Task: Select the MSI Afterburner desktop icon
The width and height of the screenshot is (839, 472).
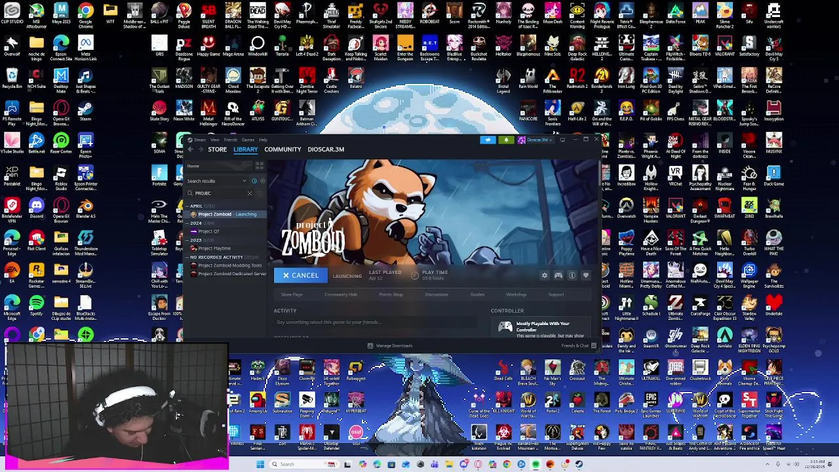Action: point(36,14)
